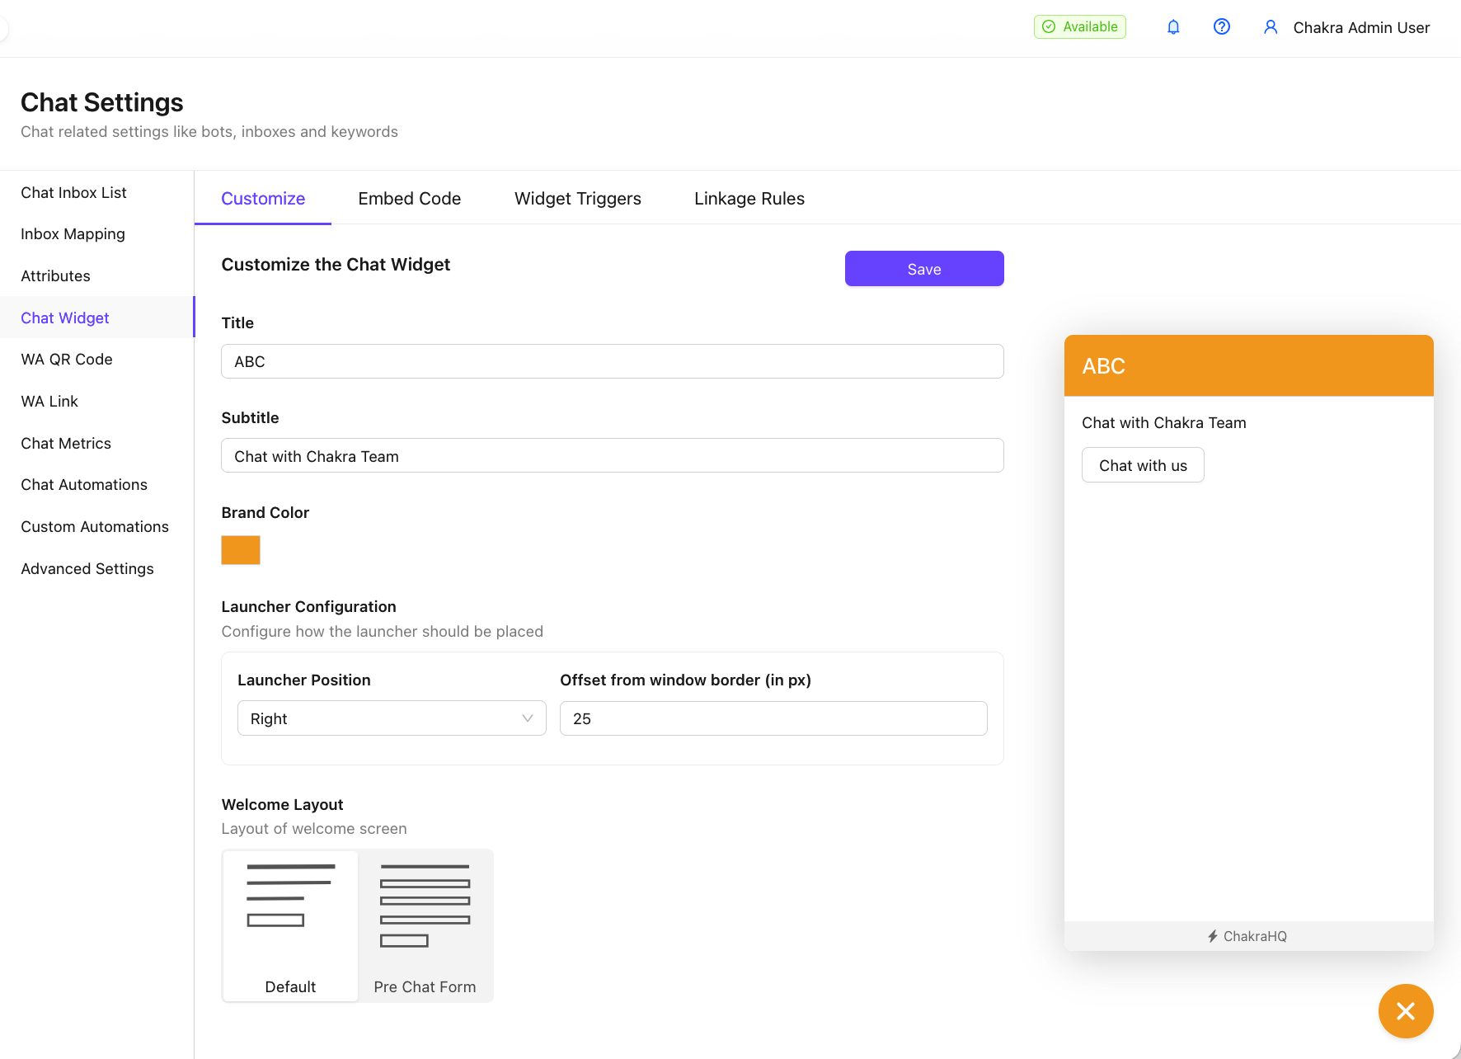
Task: Close the chat widget with orange X launcher
Action: [1406, 1011]
